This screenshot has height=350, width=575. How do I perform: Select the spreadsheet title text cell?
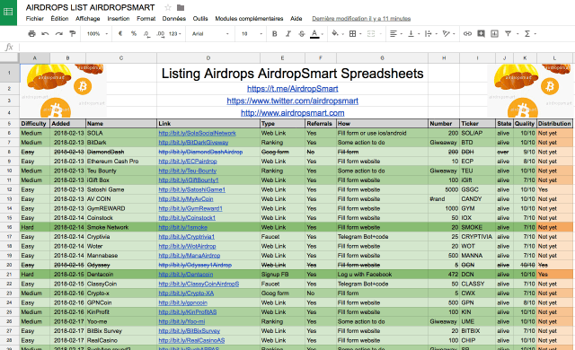pyautogui.click(x=292, y=74)
